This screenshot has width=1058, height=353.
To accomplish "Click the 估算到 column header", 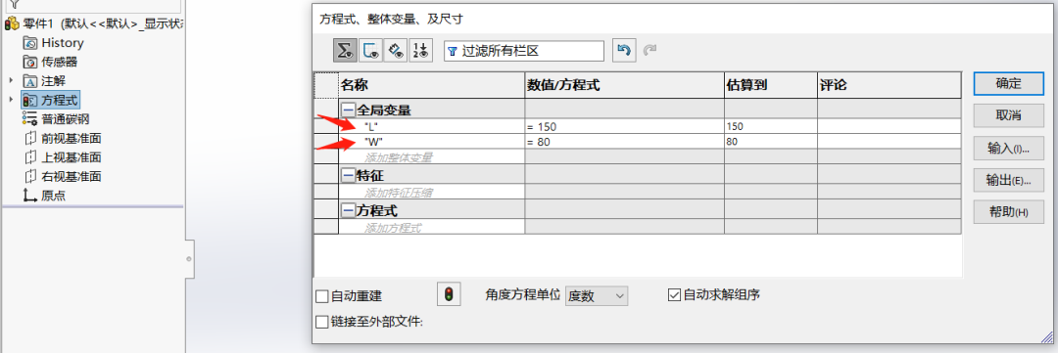I will (771, 85).
